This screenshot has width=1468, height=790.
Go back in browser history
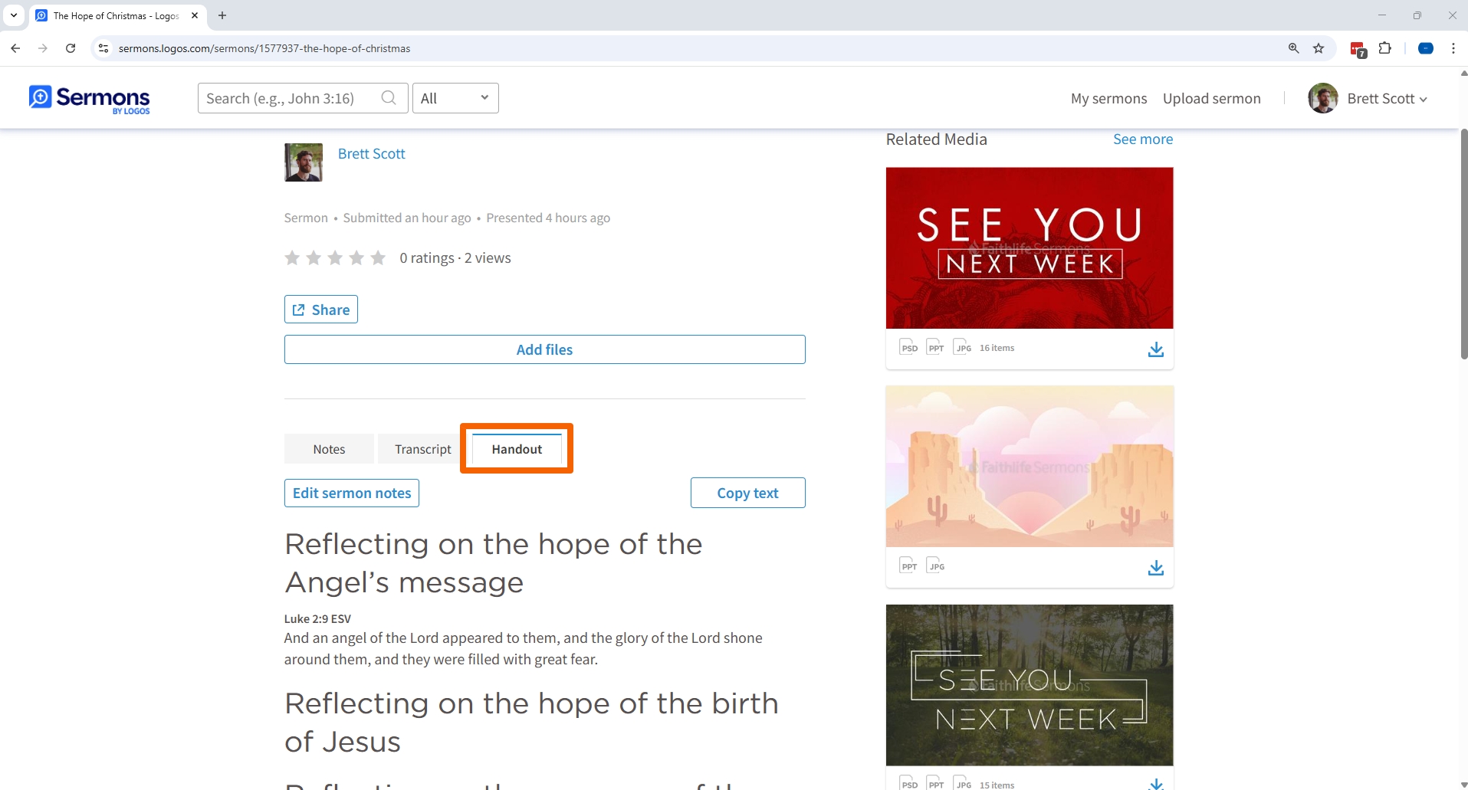coord(15,48)
